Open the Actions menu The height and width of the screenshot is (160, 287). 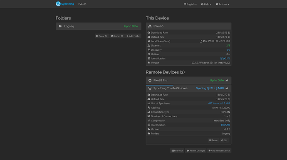point(223,4)
